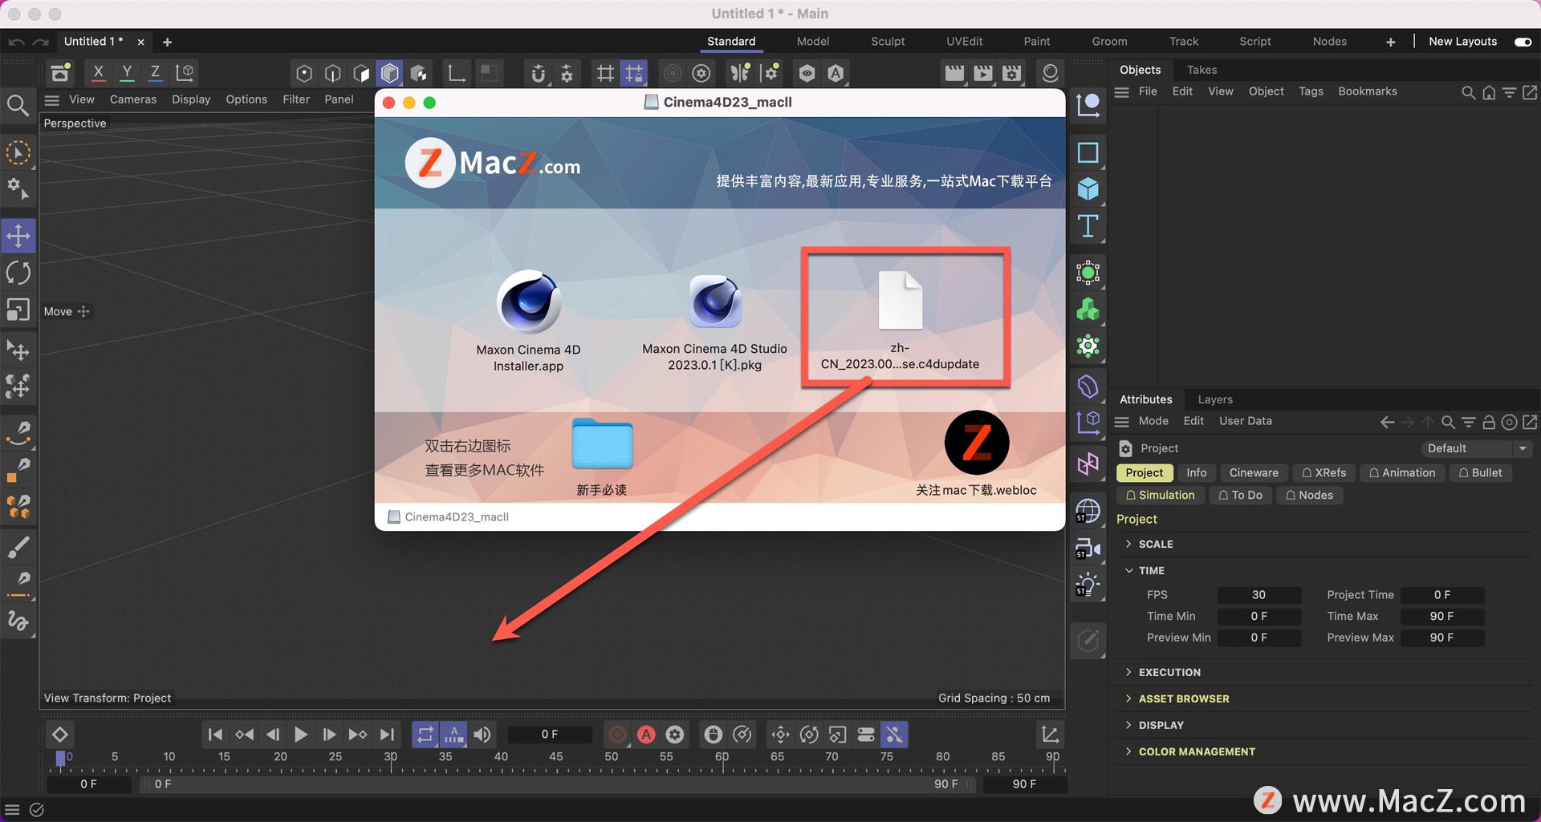
Task: Click the keyframe diamond icon left of timeline
Action: click(60, 735)
